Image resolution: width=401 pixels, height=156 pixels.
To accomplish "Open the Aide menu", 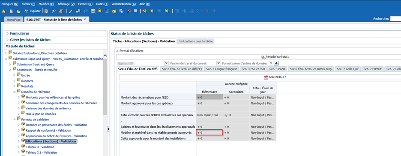I will [145, 4].
